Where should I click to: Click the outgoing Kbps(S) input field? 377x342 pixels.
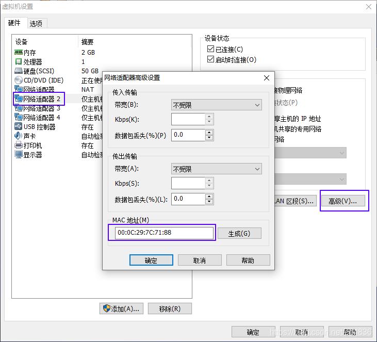point(188,183)
